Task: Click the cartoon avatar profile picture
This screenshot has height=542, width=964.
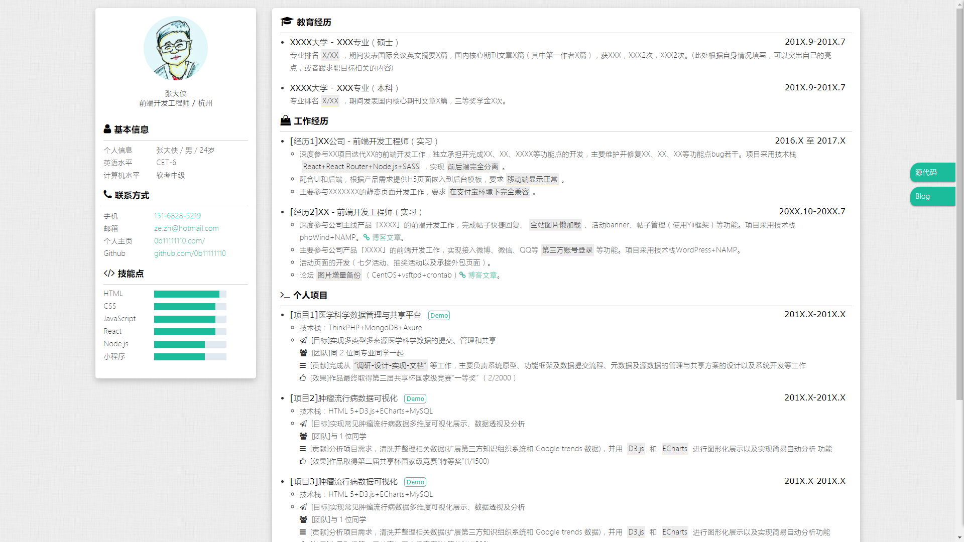Action: tap(175, 48)
